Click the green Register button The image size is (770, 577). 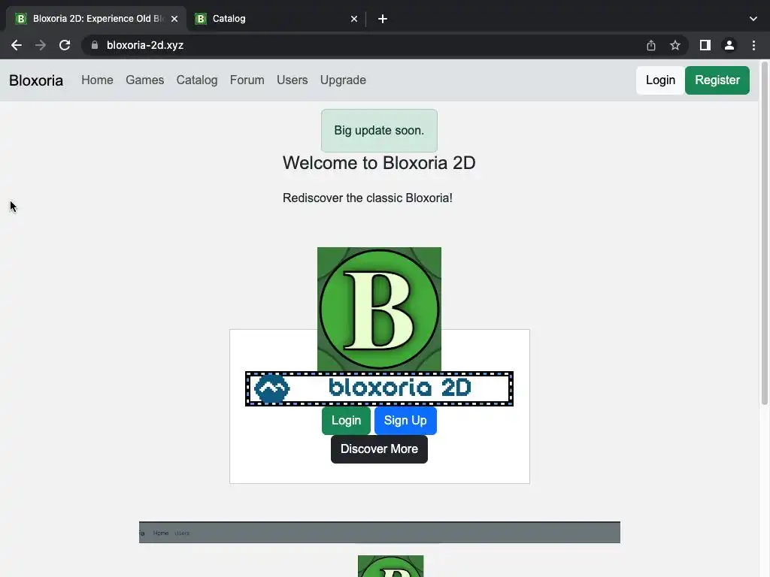[717, 80]
